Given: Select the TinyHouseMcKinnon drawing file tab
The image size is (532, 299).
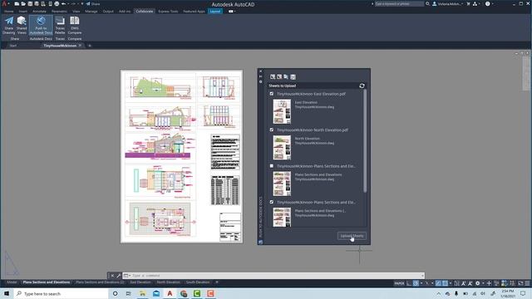Looking at the screenshot, I should point(60,46).
